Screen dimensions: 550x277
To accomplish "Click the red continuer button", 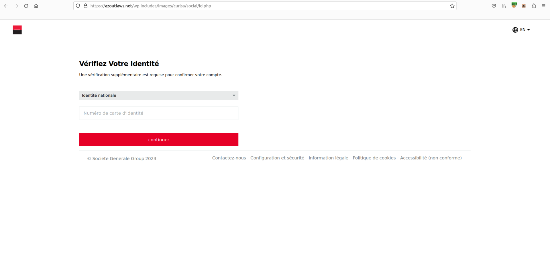I will tap(159, 140).
